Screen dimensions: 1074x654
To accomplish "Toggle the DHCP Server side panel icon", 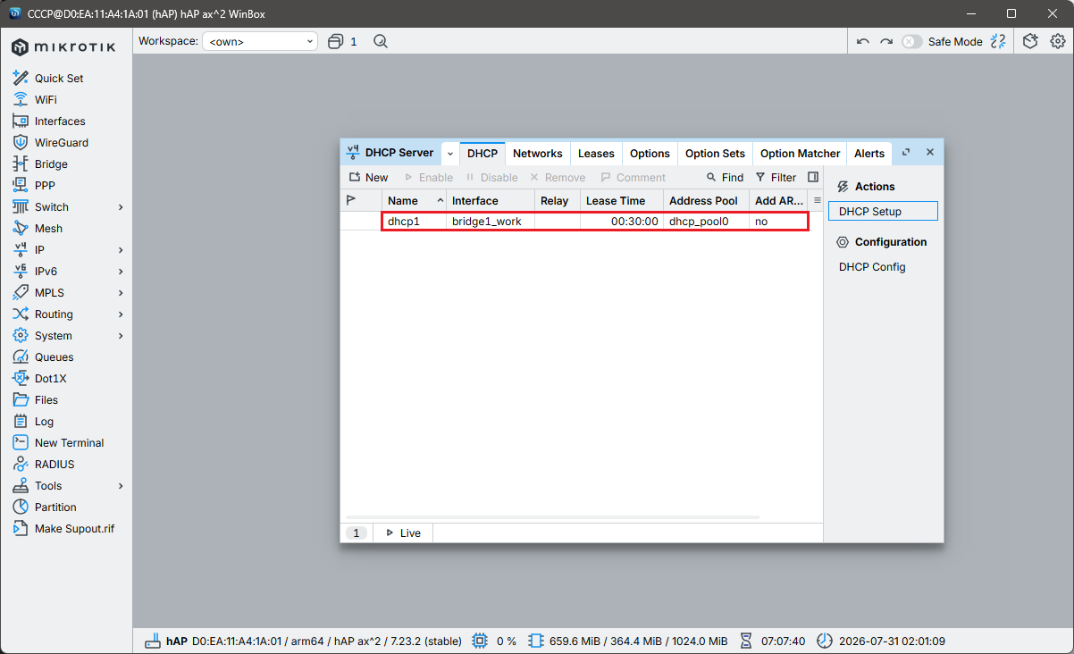I will point(813,177).
